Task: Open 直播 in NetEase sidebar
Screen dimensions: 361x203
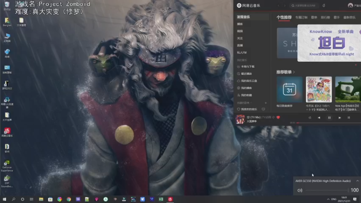Action: coord(240,46)
